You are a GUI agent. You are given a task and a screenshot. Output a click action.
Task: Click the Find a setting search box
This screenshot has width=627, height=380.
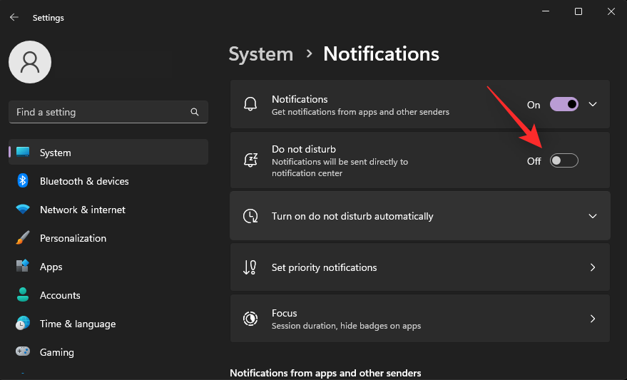[100, 112]
